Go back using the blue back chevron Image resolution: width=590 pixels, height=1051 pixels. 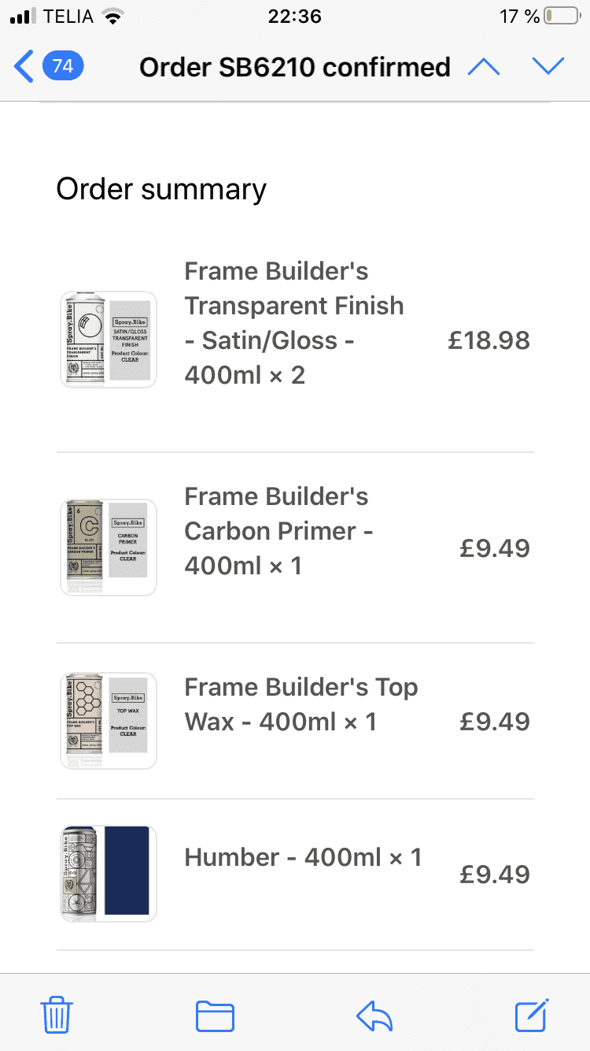point(24,67)
